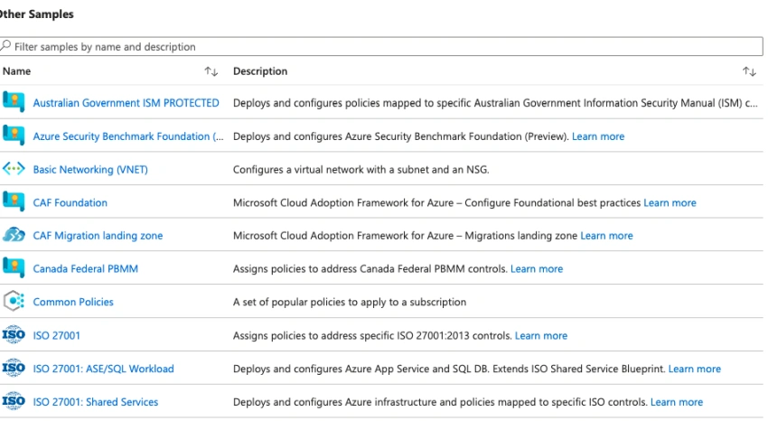
Task: Click description 'Configures a virtual network with a subnet'
Action: pyautogui.click(x=361, y=169)
